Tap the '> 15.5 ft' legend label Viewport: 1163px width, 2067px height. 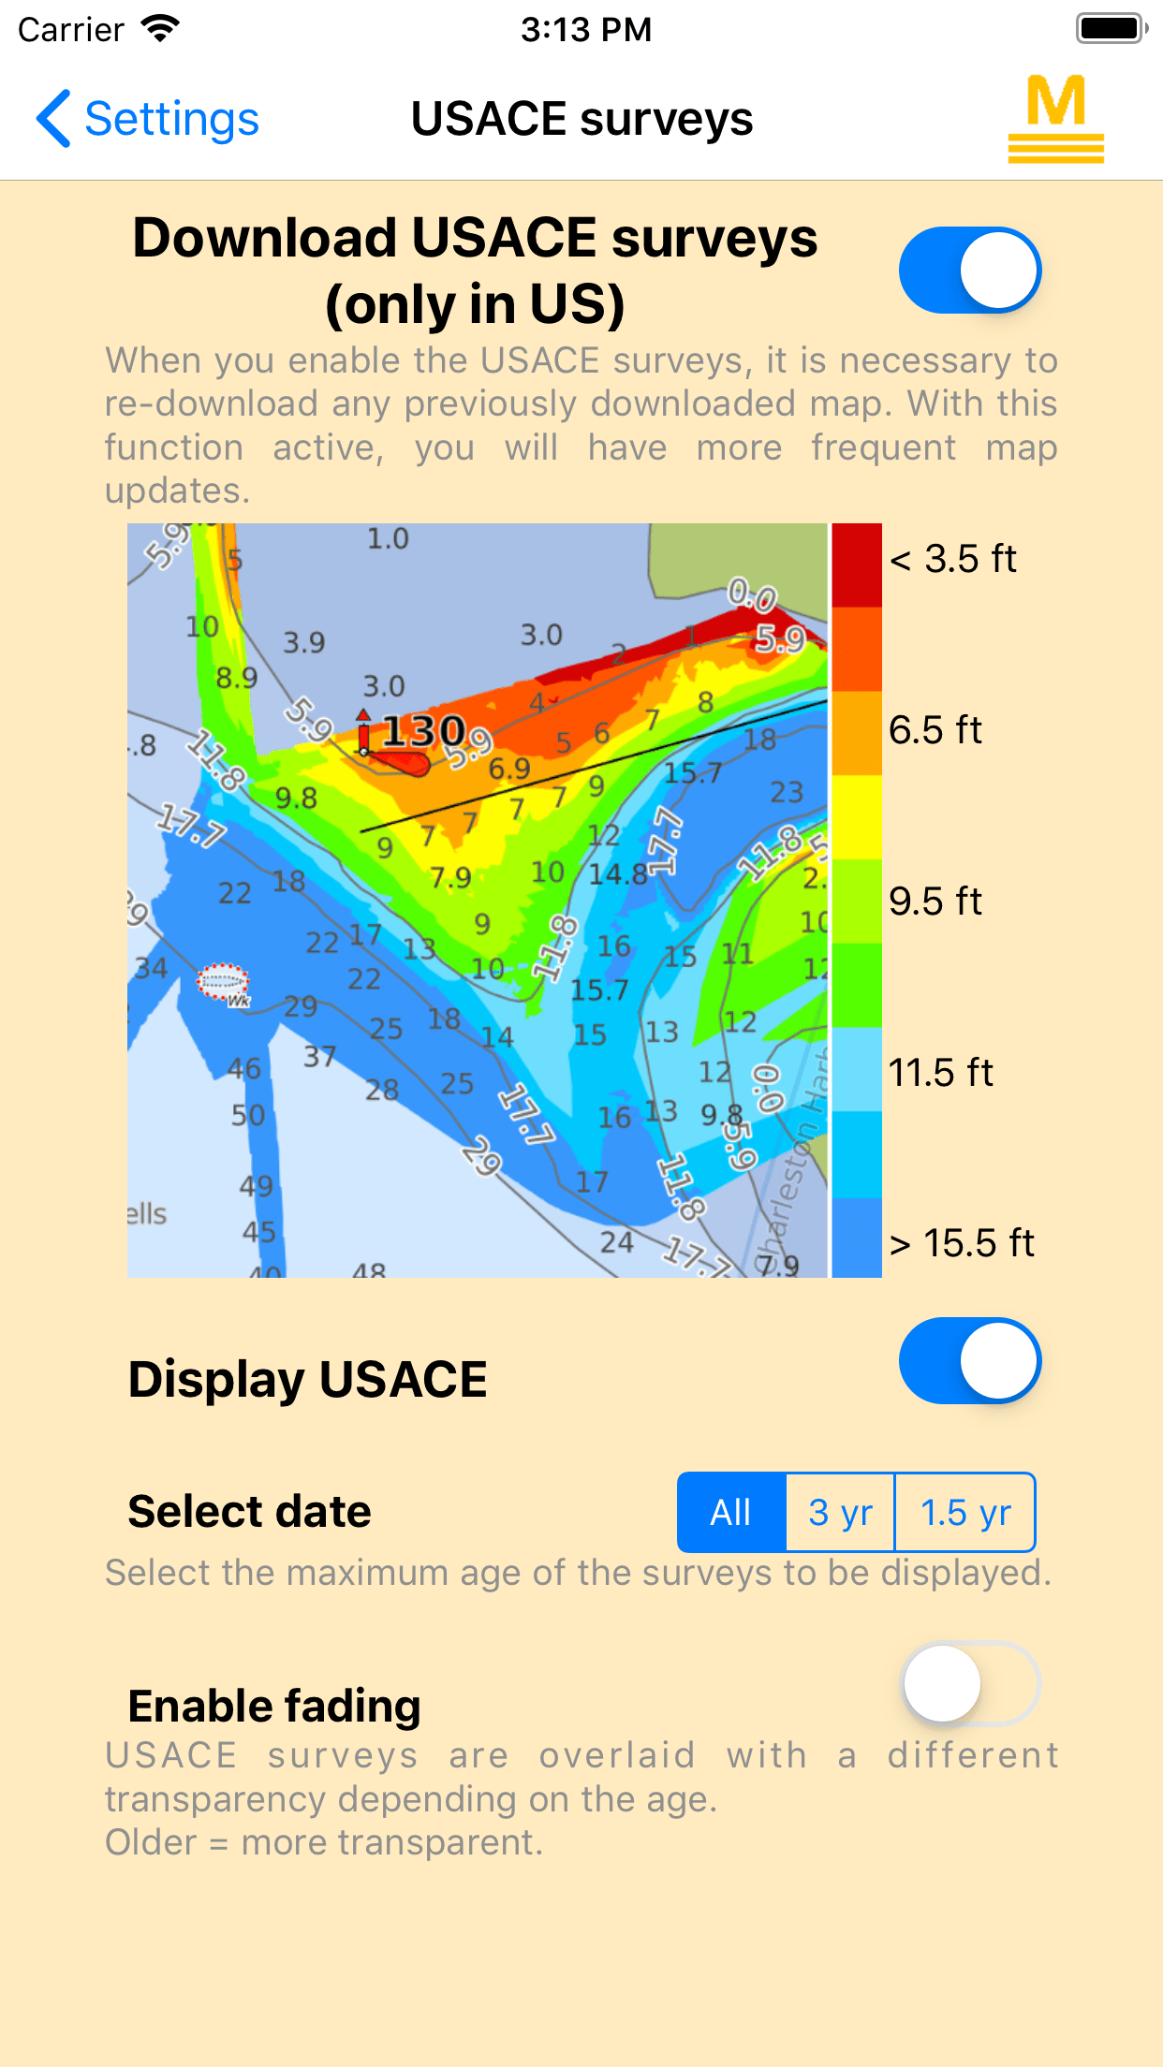962,1243
